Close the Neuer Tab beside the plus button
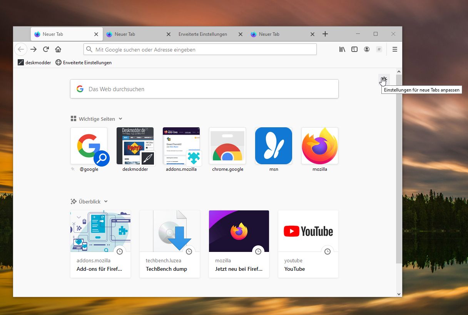Viewport: 468px width, 315px height. click(x=313, y=34)
